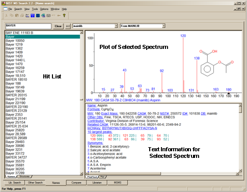Click the yellow question mark Help icon
Viewport: 247px width, 192px height.
point(64,16)
